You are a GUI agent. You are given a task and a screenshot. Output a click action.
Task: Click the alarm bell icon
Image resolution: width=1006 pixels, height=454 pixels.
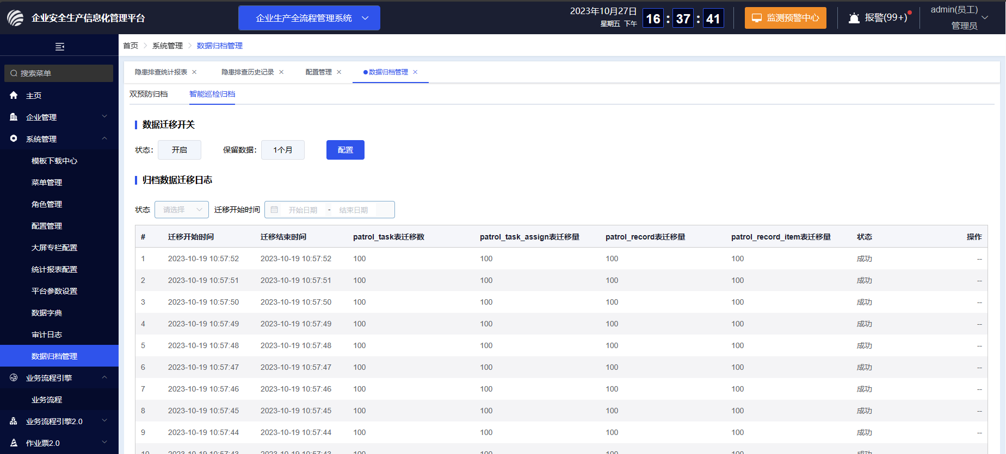854,18
